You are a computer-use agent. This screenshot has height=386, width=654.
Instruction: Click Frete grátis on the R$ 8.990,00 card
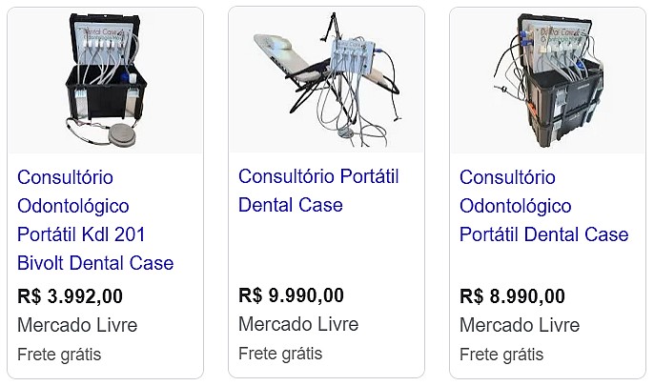coord(501,355)
